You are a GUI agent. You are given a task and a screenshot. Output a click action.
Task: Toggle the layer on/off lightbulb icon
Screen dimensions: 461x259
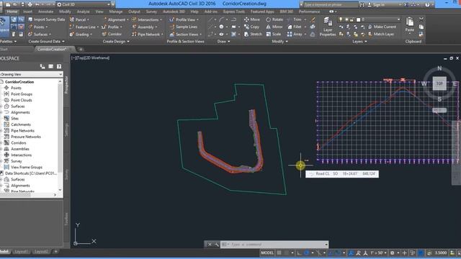click(341, 19)
